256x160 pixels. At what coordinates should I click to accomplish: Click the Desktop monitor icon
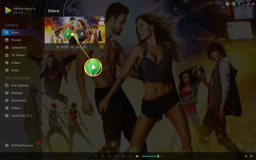(7, 93)
